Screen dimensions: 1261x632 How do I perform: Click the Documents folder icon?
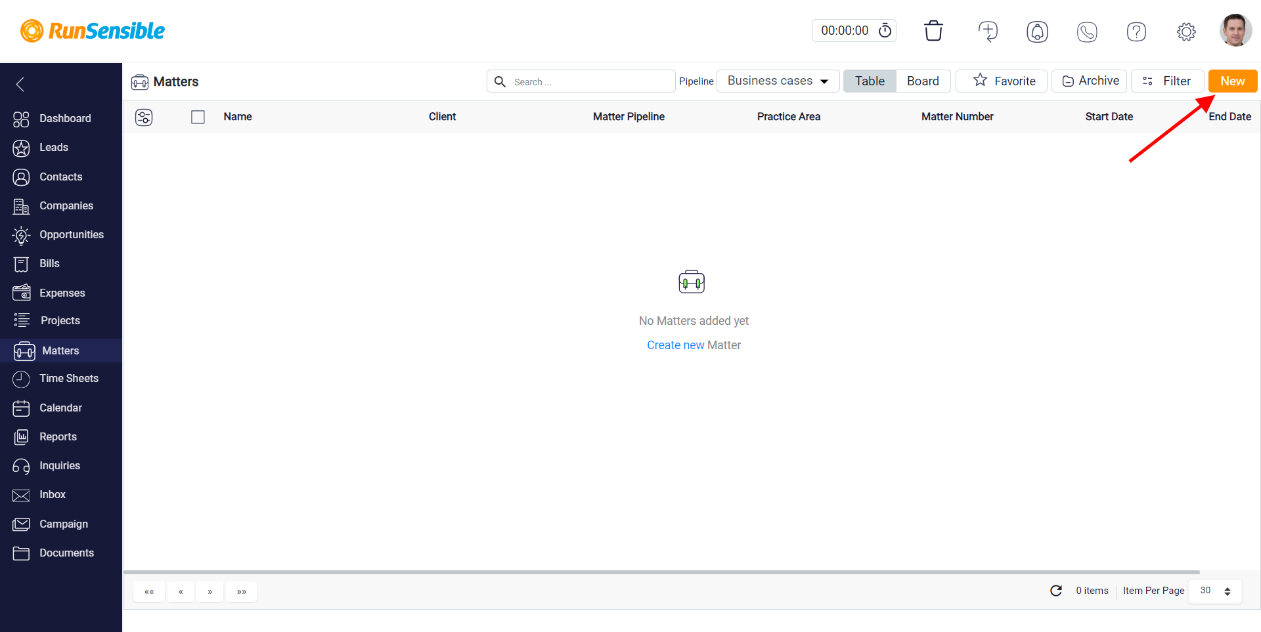tap(21, 553)
